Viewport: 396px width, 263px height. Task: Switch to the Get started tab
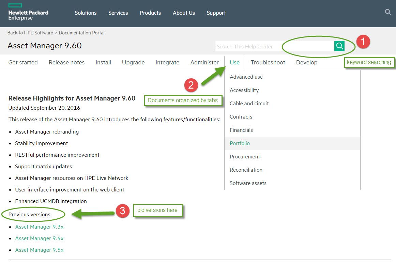[23, 62]
